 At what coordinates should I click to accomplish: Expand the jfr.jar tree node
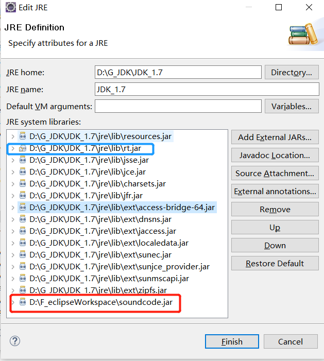(13, 196)
